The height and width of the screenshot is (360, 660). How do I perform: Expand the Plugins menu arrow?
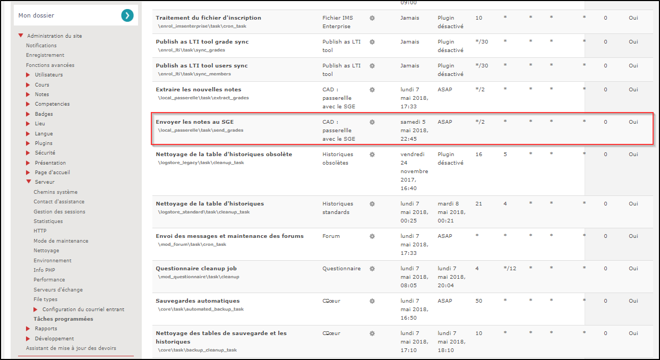tap(28, 143)
